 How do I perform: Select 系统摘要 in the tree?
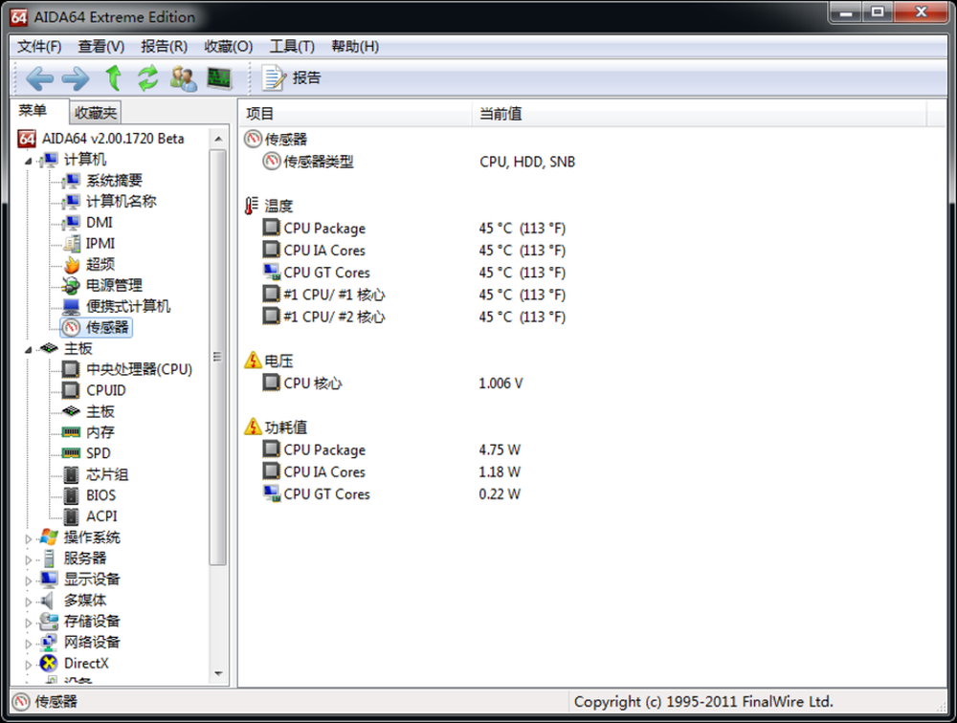click(114, 181)
